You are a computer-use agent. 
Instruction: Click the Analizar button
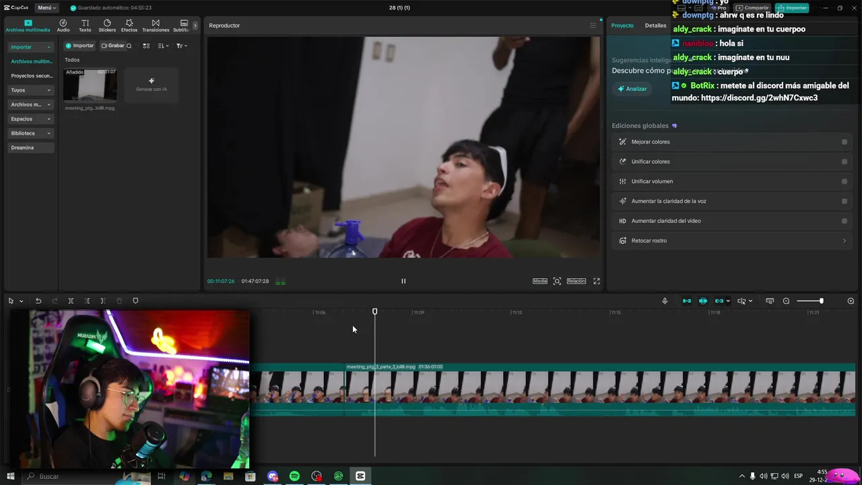(632, 89)
